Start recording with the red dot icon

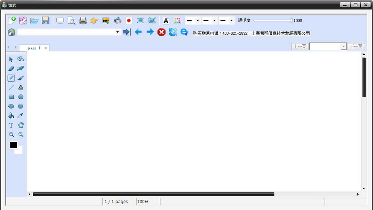point(129,21)
